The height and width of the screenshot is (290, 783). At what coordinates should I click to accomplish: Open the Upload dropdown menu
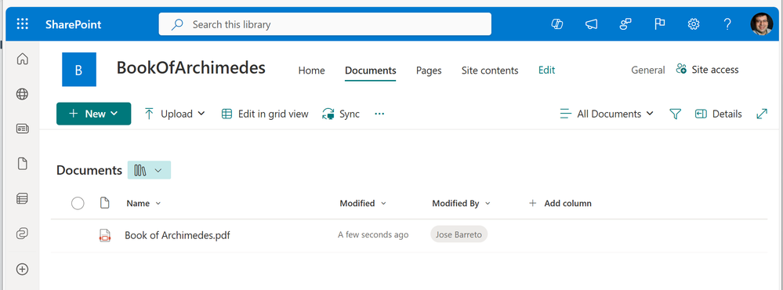point(174,114)
